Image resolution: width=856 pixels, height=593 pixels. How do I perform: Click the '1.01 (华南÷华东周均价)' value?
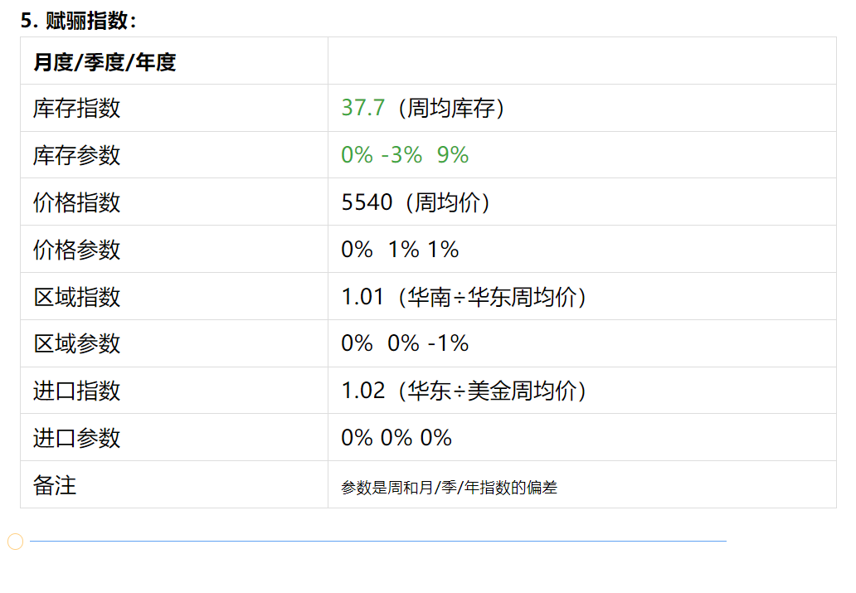tap(464, 297)
